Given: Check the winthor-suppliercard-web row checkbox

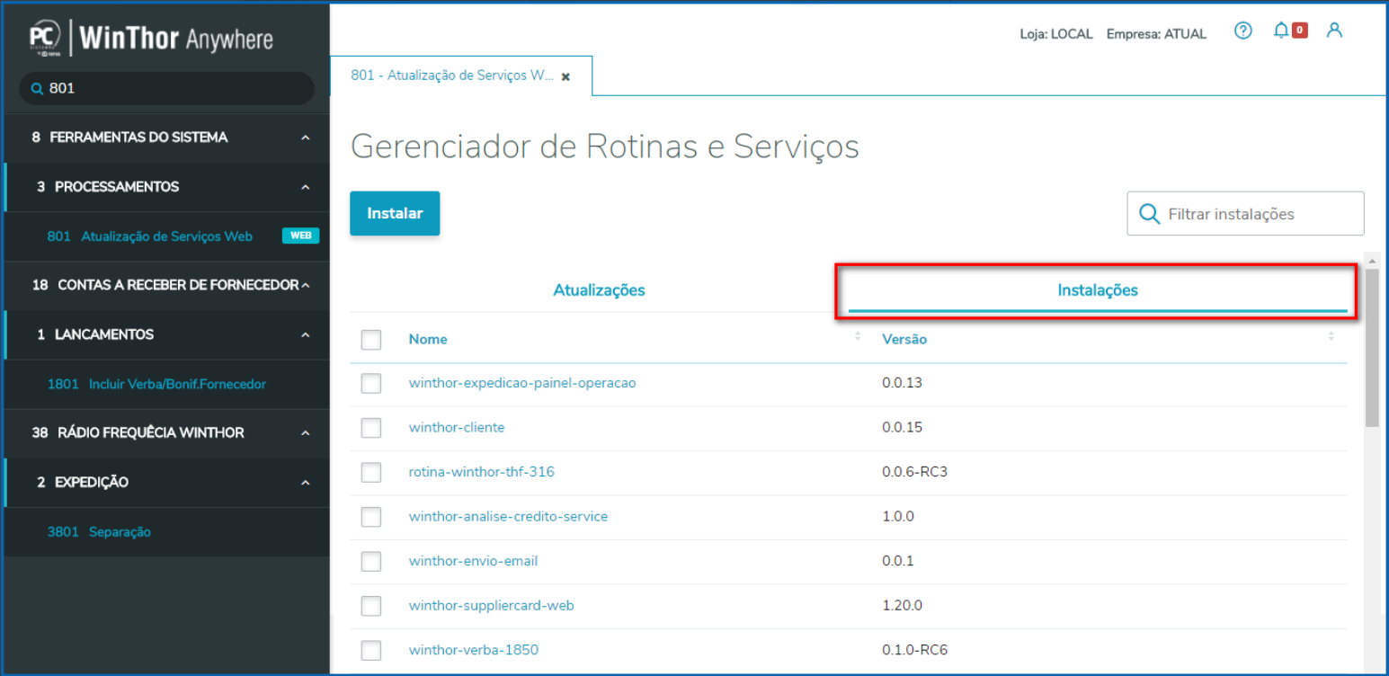Looking at the screenshot, I should click(371, 606).
